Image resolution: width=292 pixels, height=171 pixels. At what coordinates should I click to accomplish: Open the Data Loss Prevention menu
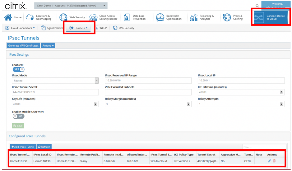pyautogui.click(x=135, y=17)
